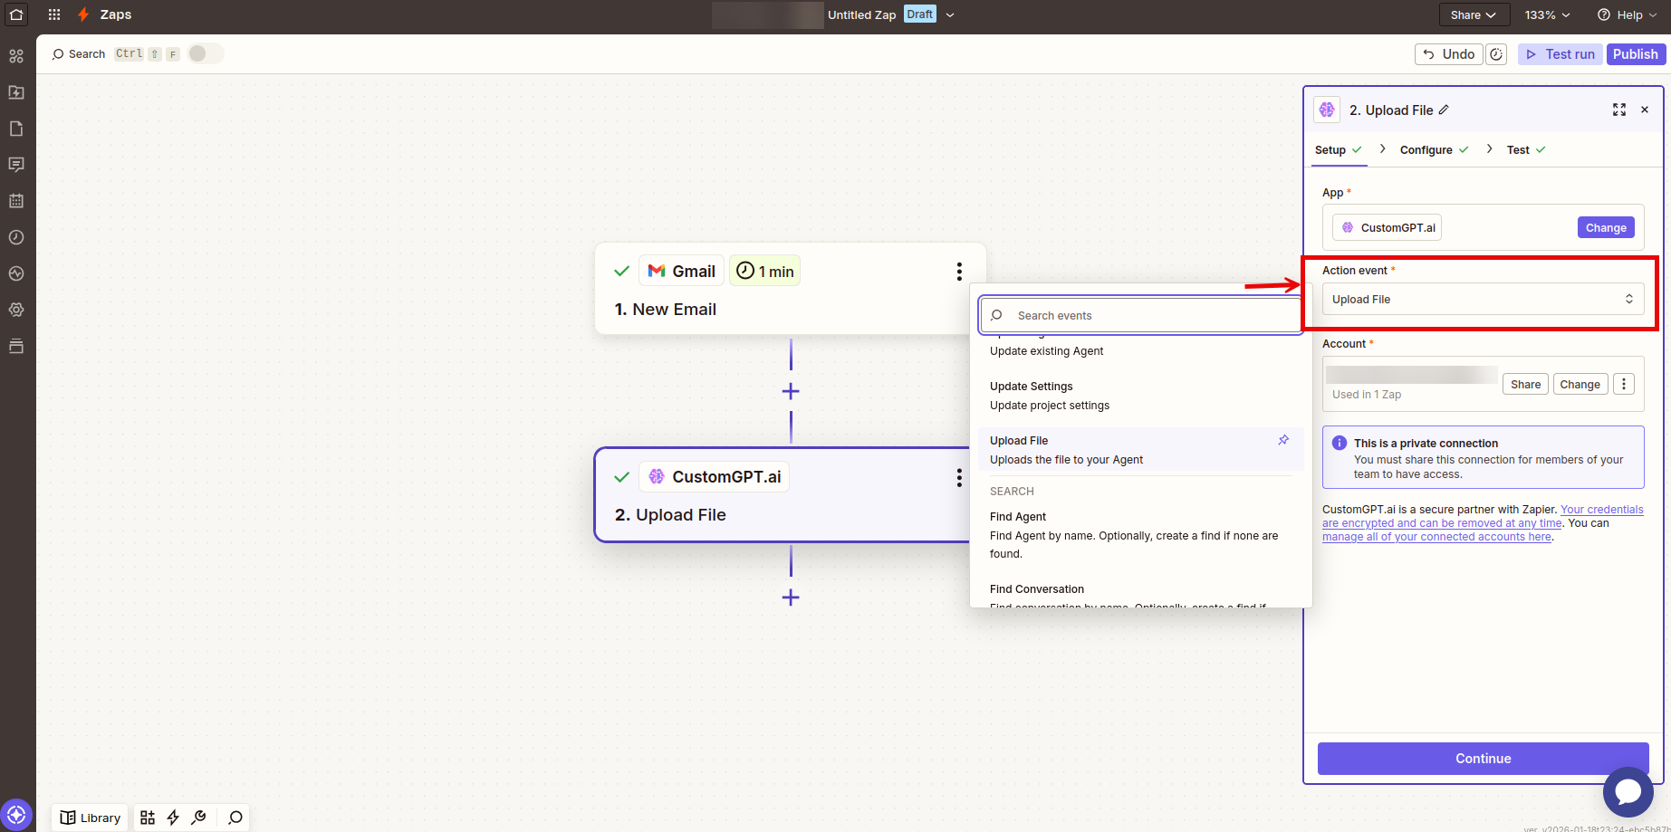Open the purple Copilot assistant circle

click(x=16, y=815)
